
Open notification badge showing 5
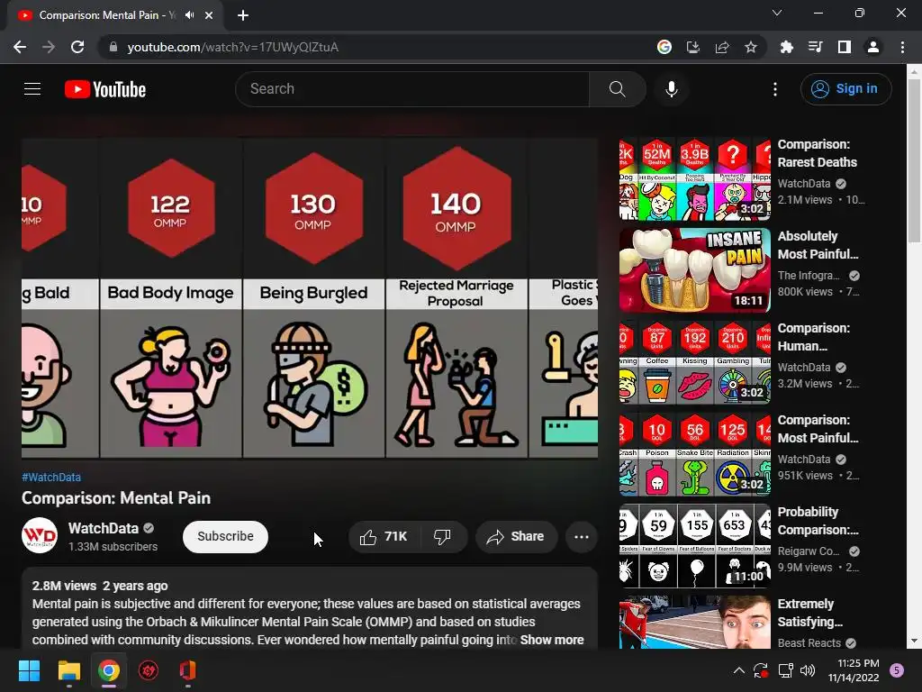click(x=897, y=670)
